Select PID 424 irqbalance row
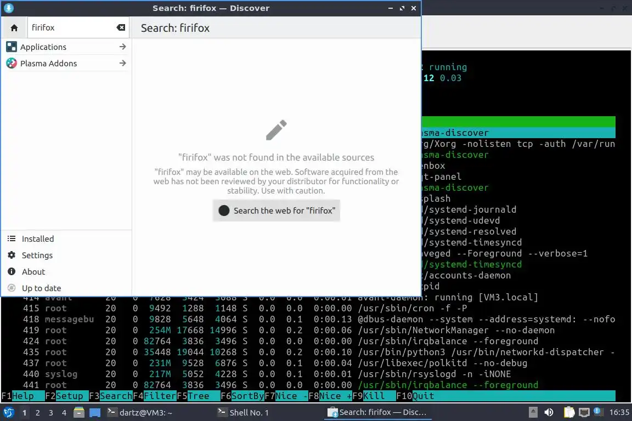Viewport: 632px width, 421px height. [308, 341]
